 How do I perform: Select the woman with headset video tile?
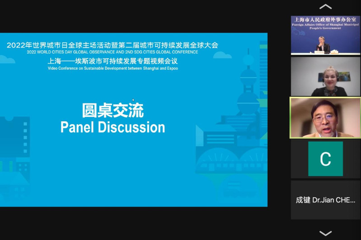[325, 76]
